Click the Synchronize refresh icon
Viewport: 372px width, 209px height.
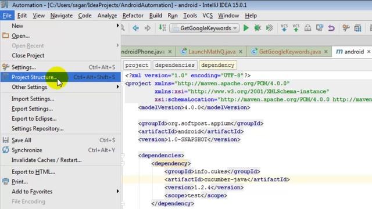[5, 150]
